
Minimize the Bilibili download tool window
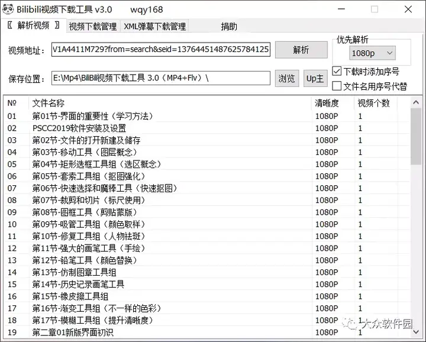click(x=341, y=9)
